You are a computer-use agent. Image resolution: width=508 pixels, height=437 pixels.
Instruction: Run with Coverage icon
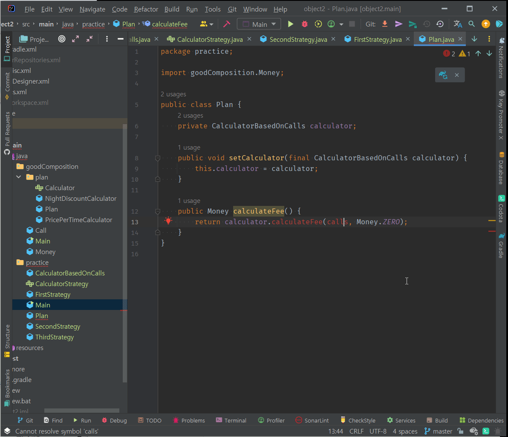click(318, 24)
